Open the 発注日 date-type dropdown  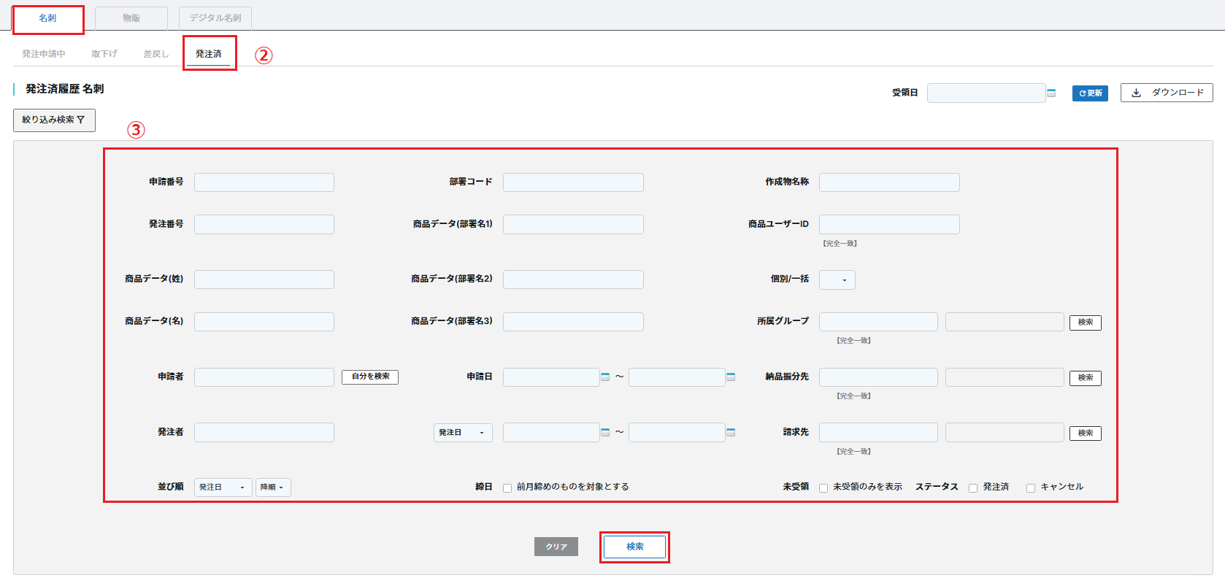(x=463, y=433)
